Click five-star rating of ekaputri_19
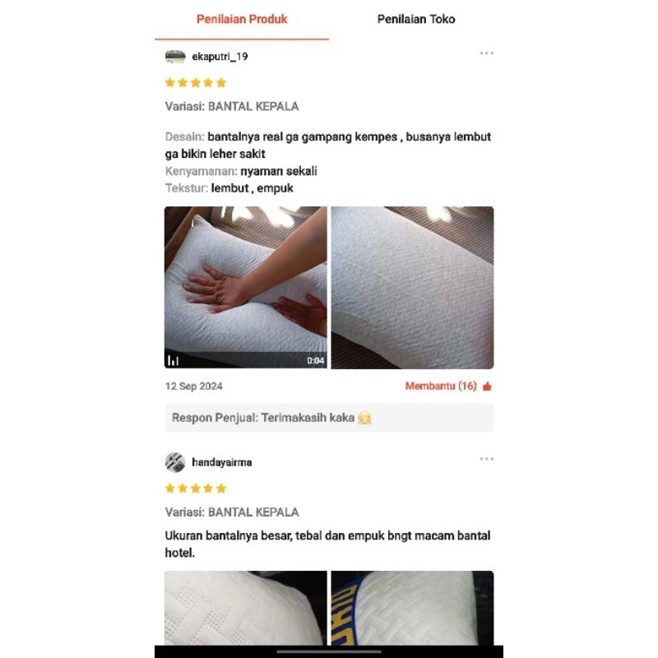This screenshot has height=658, width=658. coord(196,83)
